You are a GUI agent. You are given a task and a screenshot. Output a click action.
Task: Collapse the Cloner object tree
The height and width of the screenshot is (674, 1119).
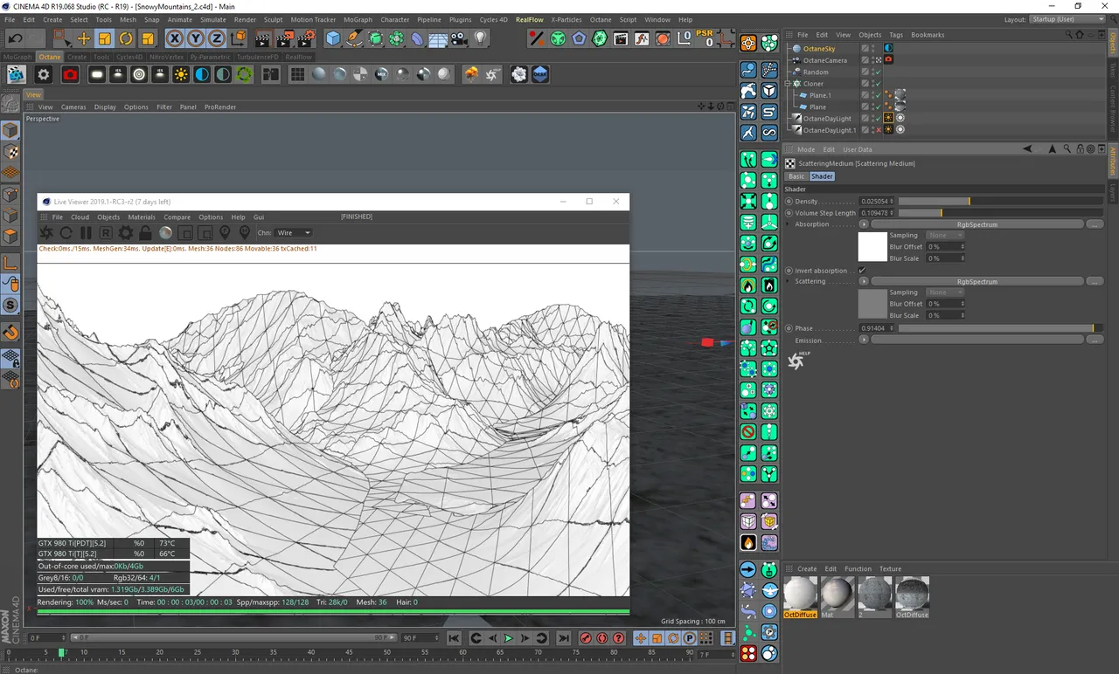(788, 84)
